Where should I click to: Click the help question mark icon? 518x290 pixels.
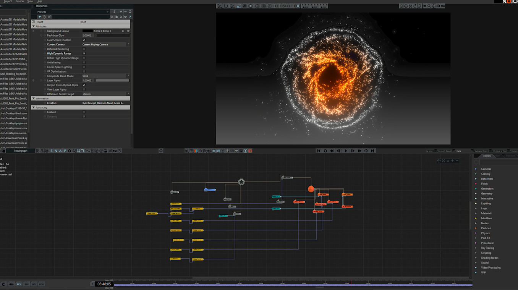click(x=130, y=17)
